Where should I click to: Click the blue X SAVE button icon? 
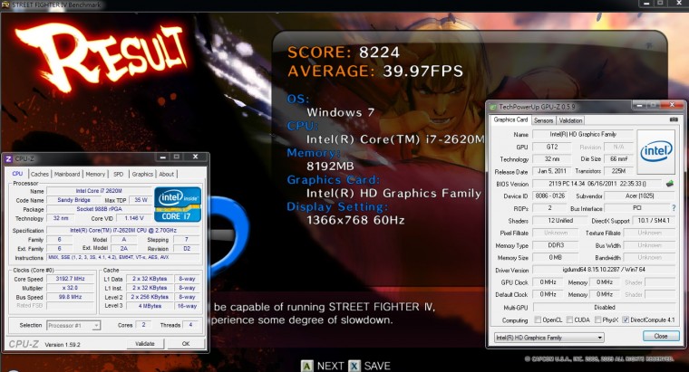(354, 366)
